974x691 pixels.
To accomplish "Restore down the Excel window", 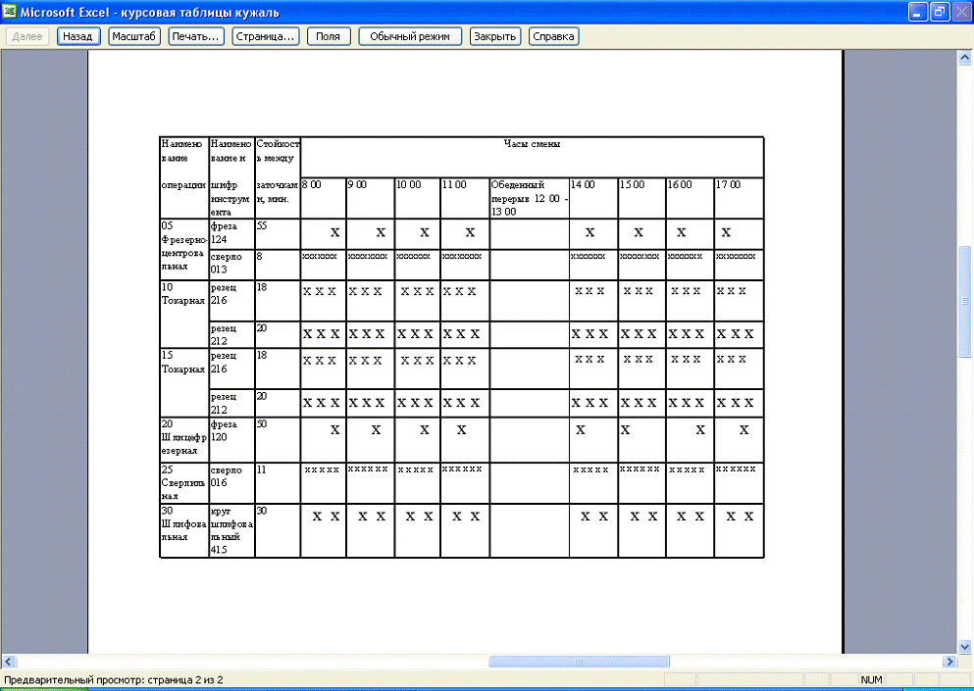I will 940,12.
